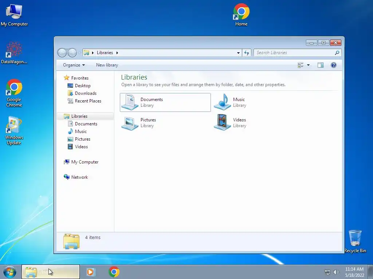
Task: Open the More view options dropdown arrow
Action: coord(308,65)
